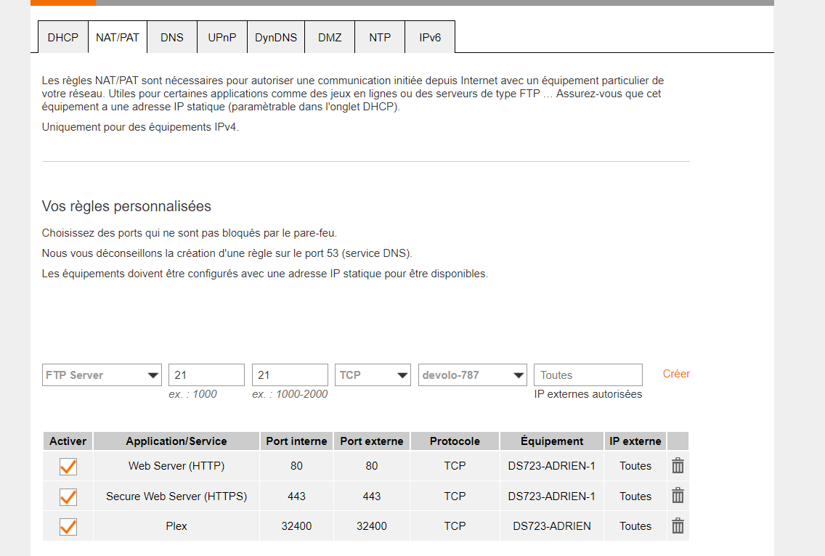
Task: Toggle the Plex rule checkbox
Action: coord(68,526)
